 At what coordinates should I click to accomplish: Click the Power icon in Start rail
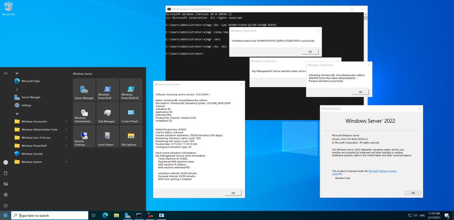[x=6, y=206]
